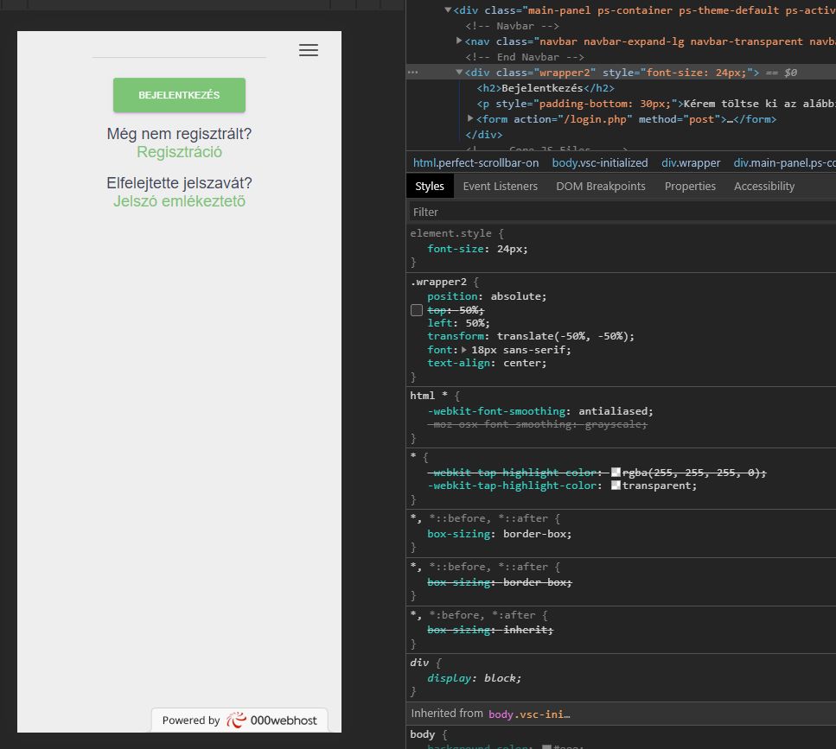Image resolution: width=836 pixels, height=749 pixels.
Task: Open the hamburger menu on the page
Action: click(308, 50)
